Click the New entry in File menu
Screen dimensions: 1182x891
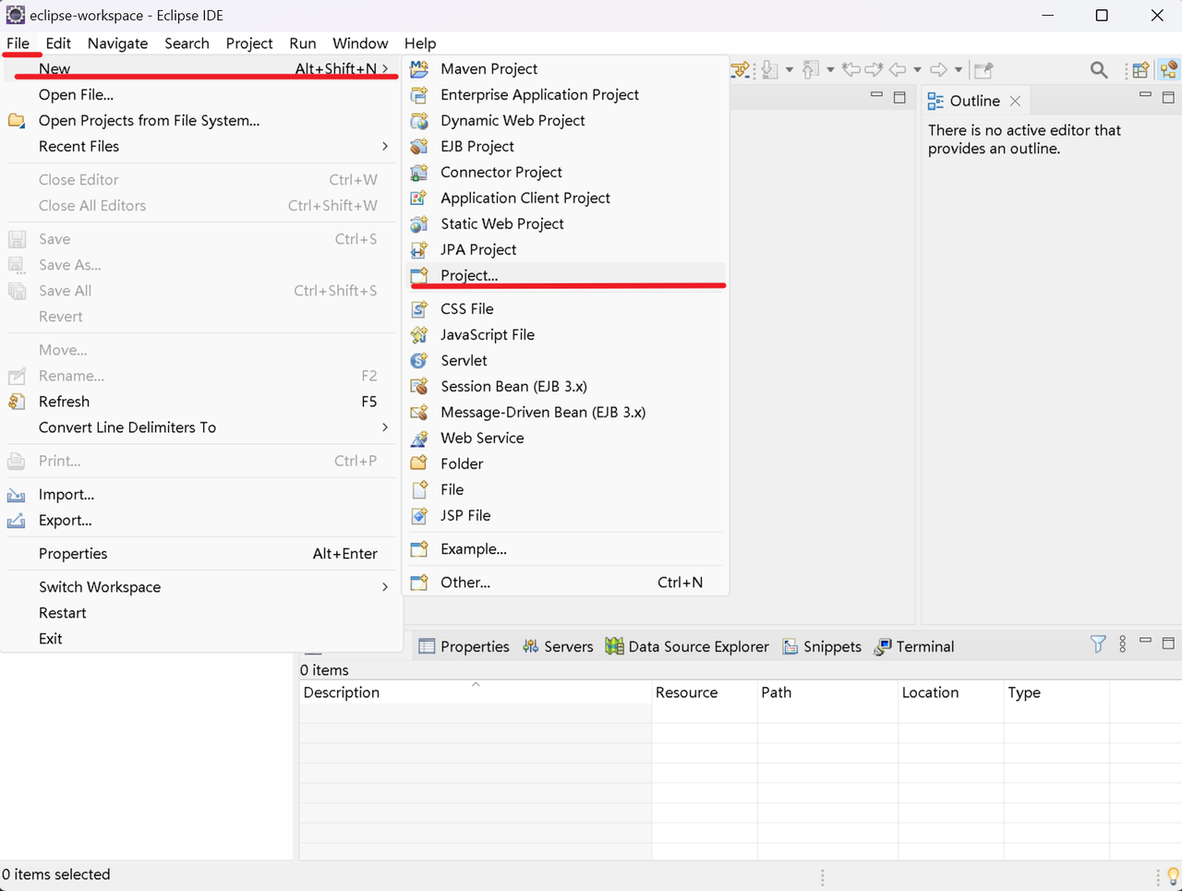tap(201, 68)
